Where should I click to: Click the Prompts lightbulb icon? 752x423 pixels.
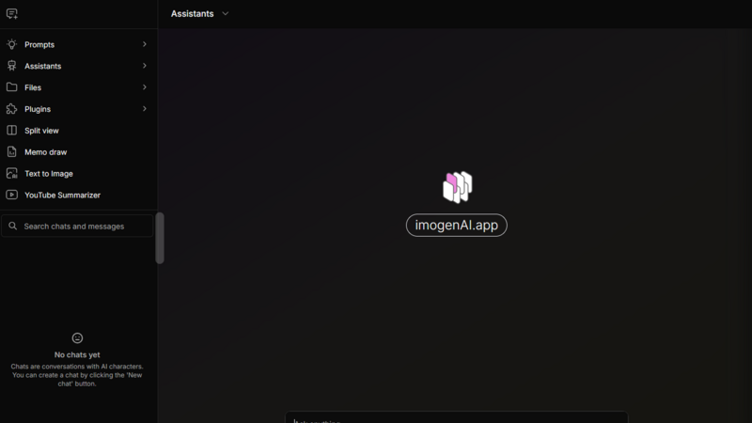(12, 44)
